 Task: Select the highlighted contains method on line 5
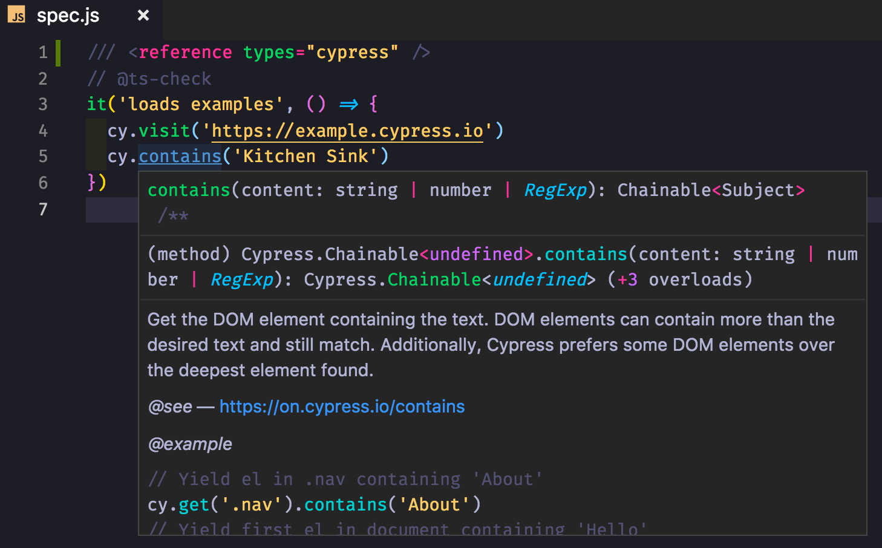(180, 156)
